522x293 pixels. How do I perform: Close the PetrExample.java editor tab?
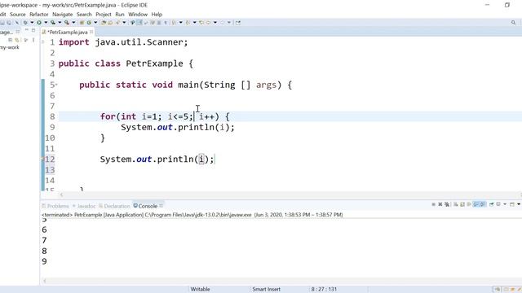(91, 32)
